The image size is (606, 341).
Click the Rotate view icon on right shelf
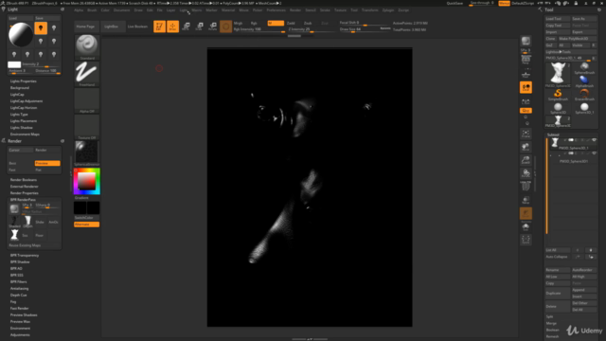click(x=526, y=173)
